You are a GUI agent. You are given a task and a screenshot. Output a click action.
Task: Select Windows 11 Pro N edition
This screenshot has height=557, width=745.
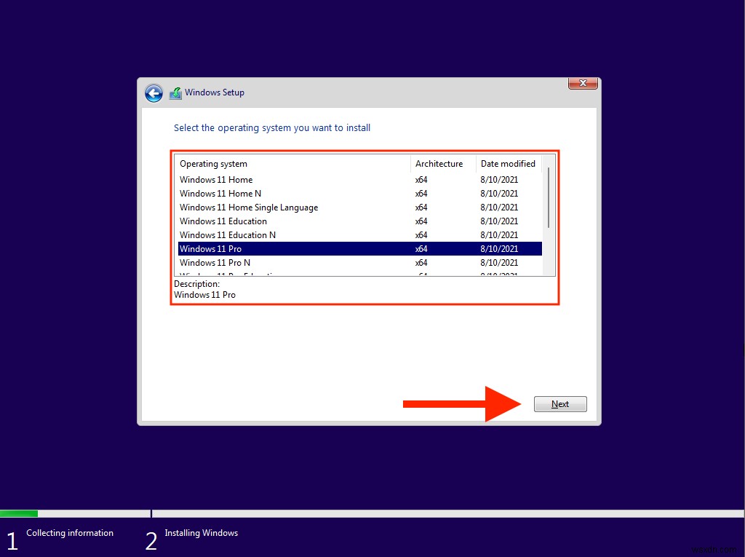click(213, 262)
